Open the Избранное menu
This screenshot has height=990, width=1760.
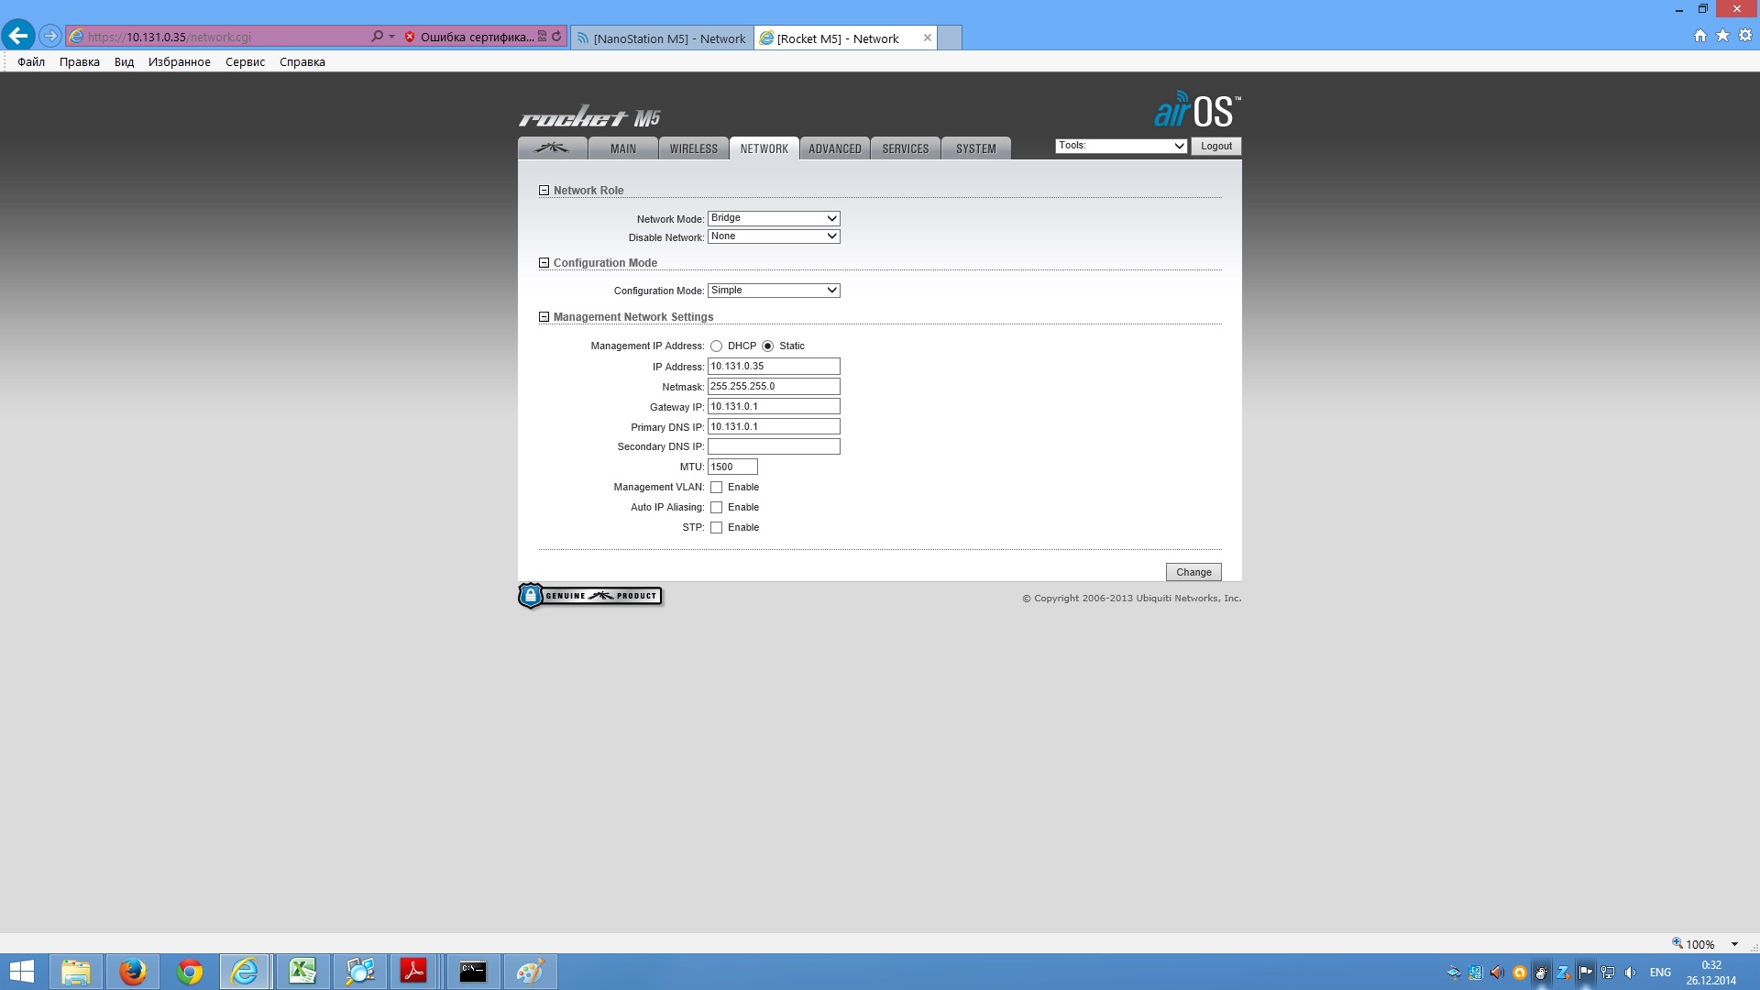[180, 62]
